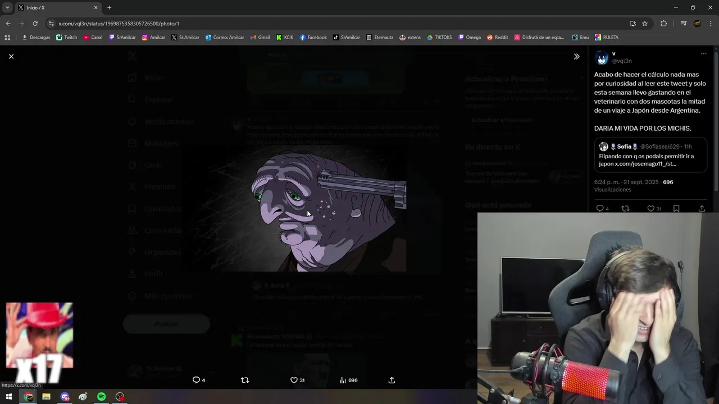Go back in browser history
719x404 pixels.
point(8,24)
